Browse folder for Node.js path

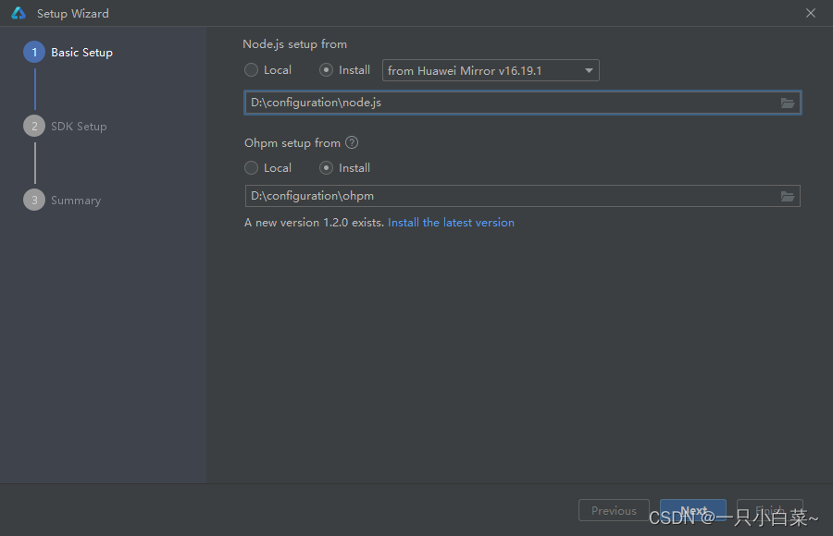pyautogui.click(x=788, y=103)
